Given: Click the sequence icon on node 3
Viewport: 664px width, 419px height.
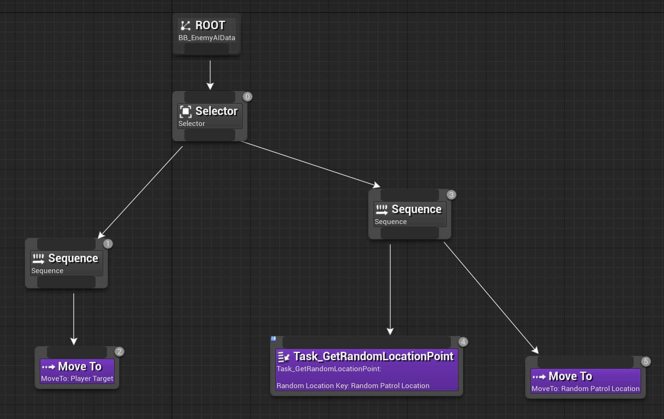Looking at the screenshot, I should tap(381, 209).
